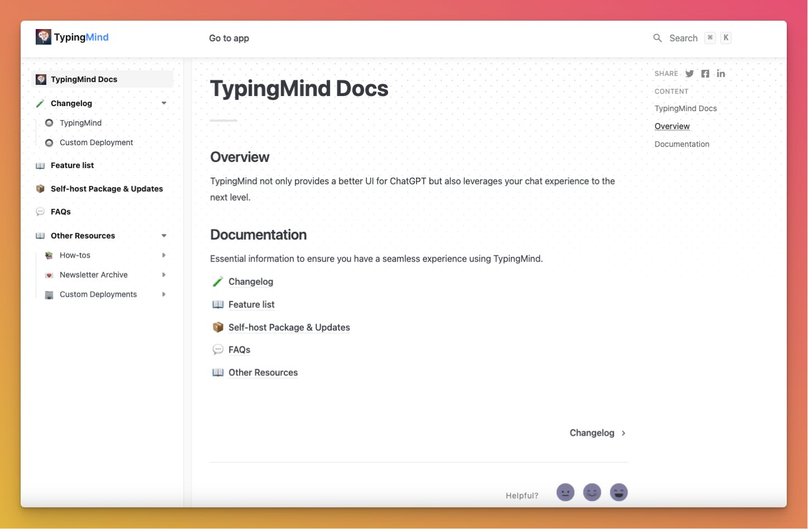Go to next page Changelog

pos(597,433)
